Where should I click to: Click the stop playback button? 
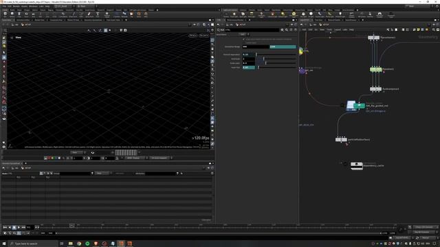(x=14, y=227)
